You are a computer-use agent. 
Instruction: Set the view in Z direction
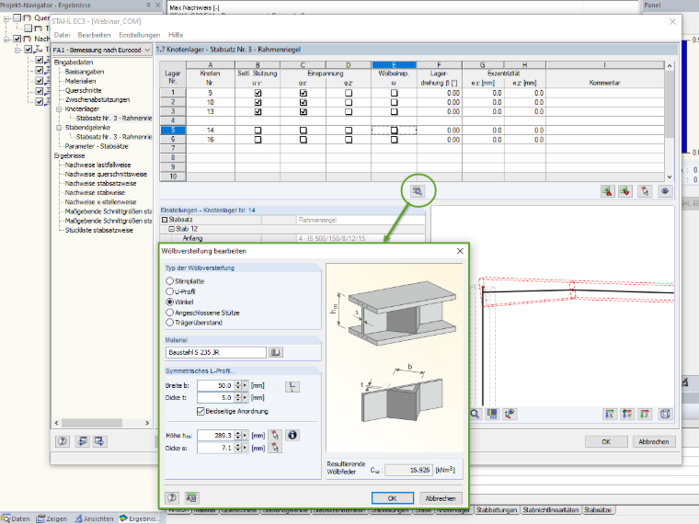[645, 414]
